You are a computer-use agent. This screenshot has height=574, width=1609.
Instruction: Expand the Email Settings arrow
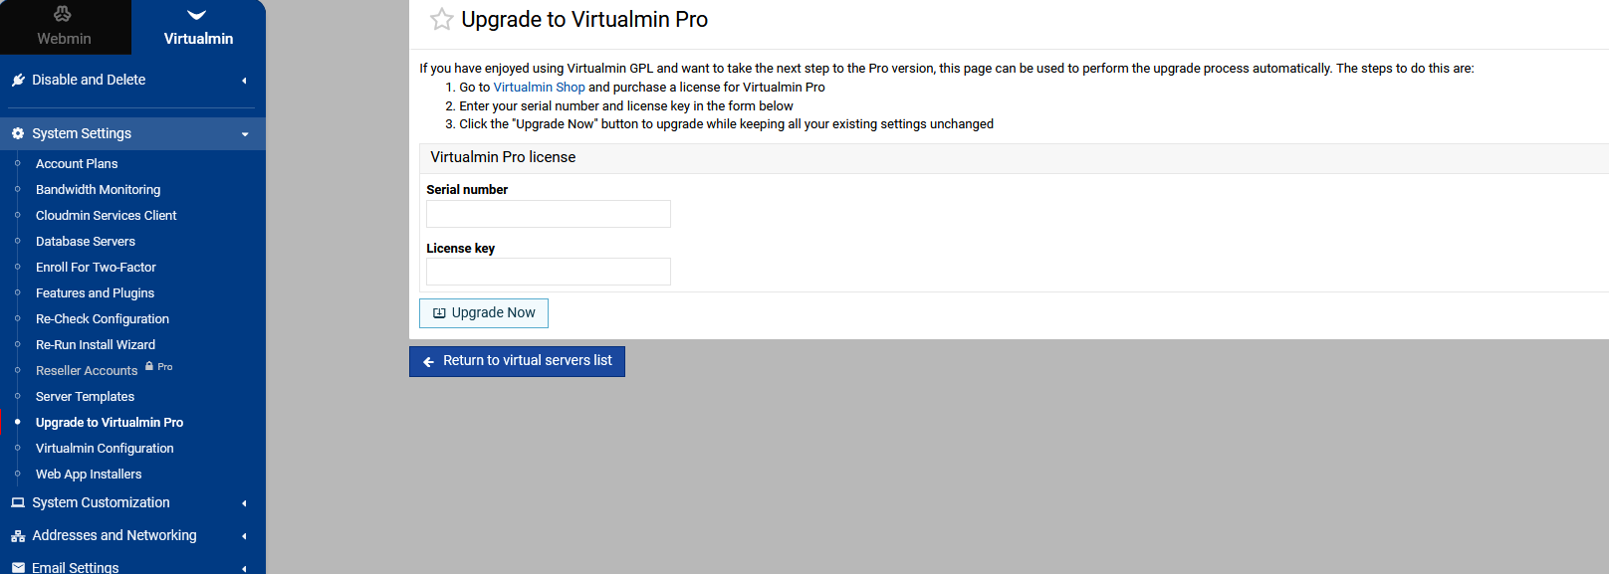click(244, 568)
